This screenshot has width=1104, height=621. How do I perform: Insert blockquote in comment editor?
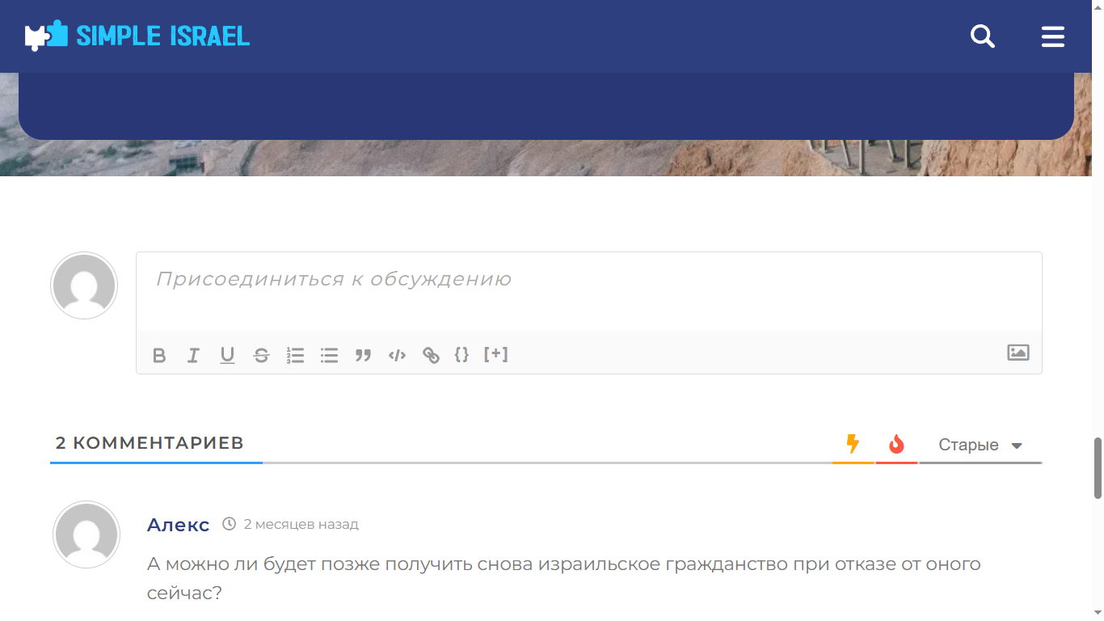coord(363,356)
